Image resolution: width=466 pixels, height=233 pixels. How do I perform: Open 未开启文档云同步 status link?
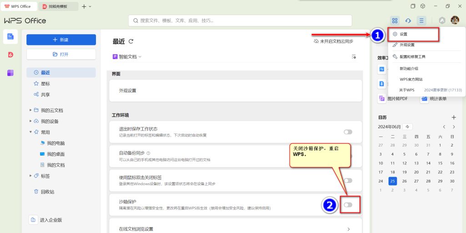334,41
